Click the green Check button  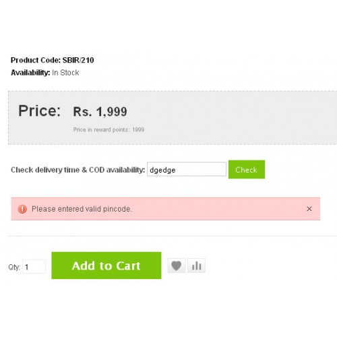point(247,169)
